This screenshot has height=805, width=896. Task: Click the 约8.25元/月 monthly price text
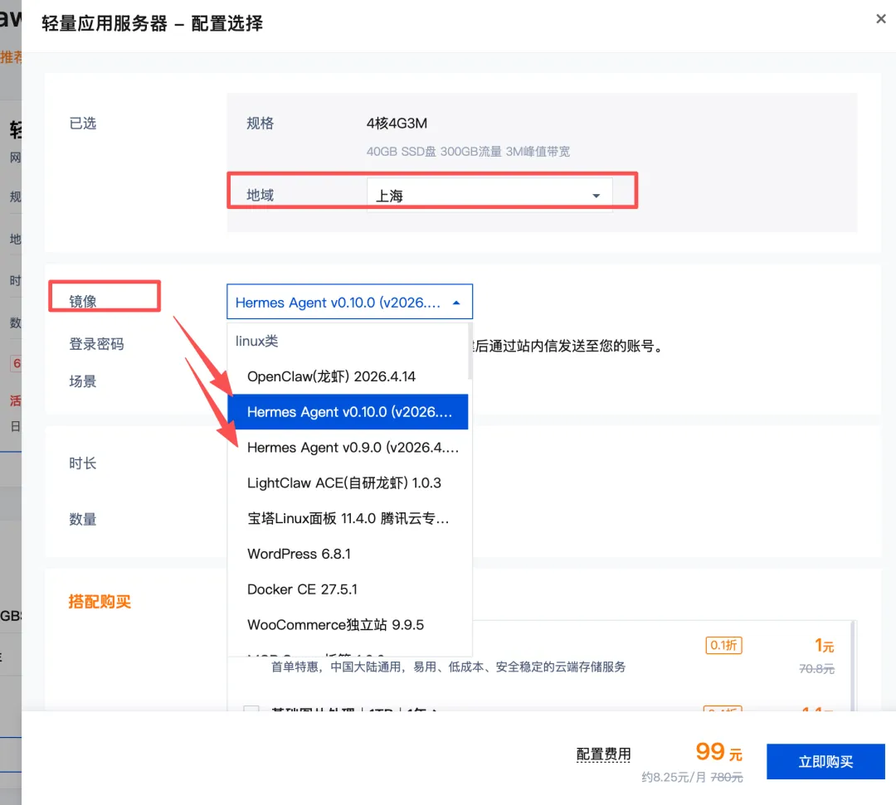pos(673,777)
